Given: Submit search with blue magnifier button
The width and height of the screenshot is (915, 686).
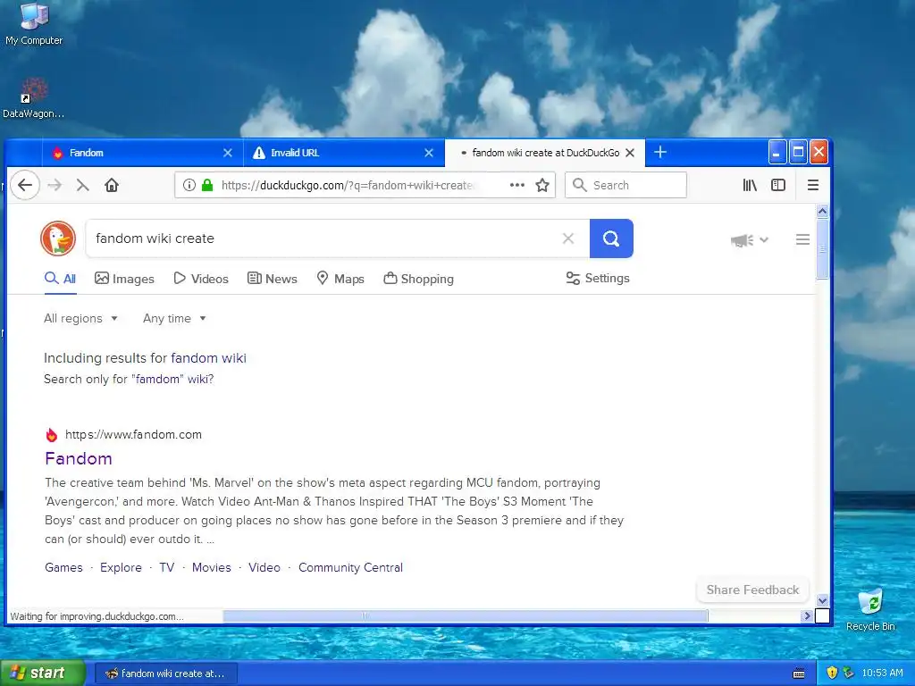Looking at the screenshot, I should (611, 238).
